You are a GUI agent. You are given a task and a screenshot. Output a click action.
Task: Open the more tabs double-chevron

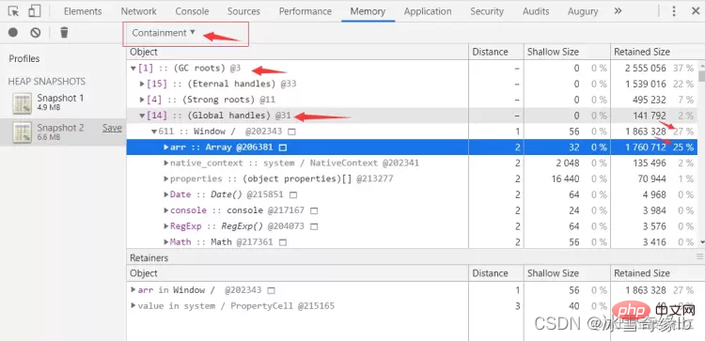[x=618, y=10]
